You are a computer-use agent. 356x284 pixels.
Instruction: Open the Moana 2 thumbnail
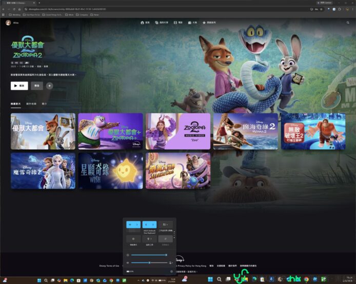click(246, 132)
